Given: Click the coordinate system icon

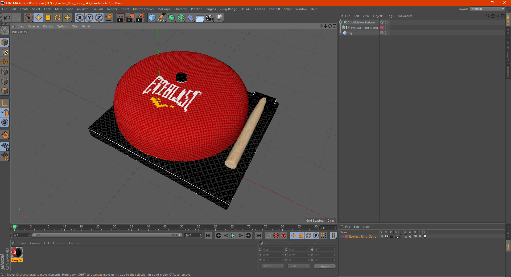Looking at the screenshot, I should pyautogui.click(x=109, y=18).
